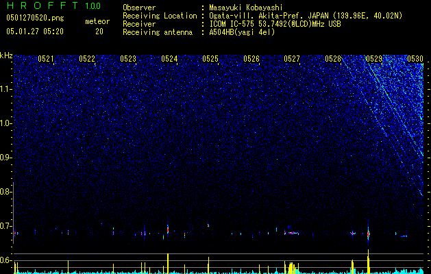Select the meteor count value 20
Viewport: 431px width, 274px height.
point(99,32)
